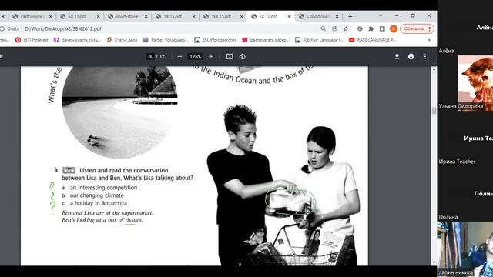Open the ESL Wordsearches bookmark
This screenshot has width=493, height=277.
tap(216, 40)
